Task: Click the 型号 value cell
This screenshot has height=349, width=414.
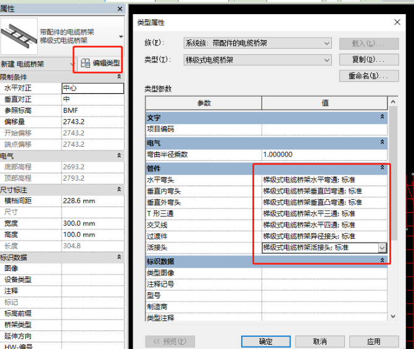Action: (325, 296)
